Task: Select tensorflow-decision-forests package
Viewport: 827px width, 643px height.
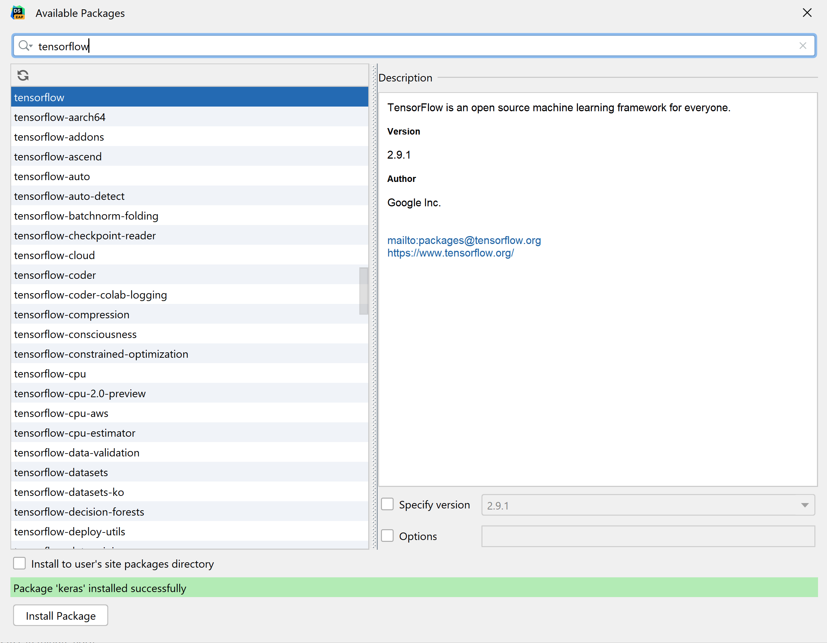Action: coord(189,512)
